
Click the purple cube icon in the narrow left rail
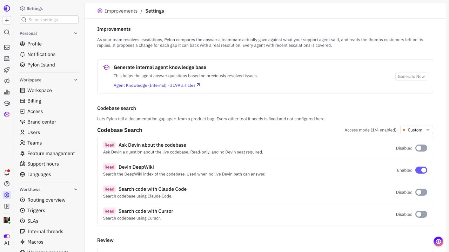(7, 114)
